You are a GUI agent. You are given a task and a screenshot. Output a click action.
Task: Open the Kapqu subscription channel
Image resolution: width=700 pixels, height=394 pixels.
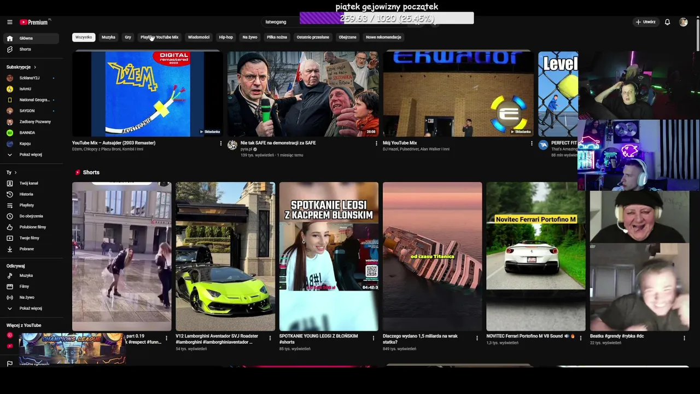tap(31, 143)
